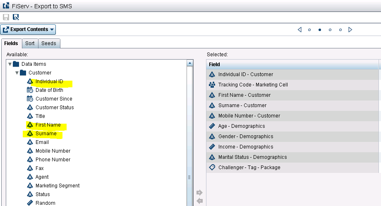Switch to the Sort tab

pyautogui.click(x=30, y=43)
